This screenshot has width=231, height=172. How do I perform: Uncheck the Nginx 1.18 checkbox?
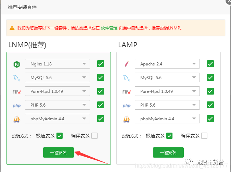(101, 64)
